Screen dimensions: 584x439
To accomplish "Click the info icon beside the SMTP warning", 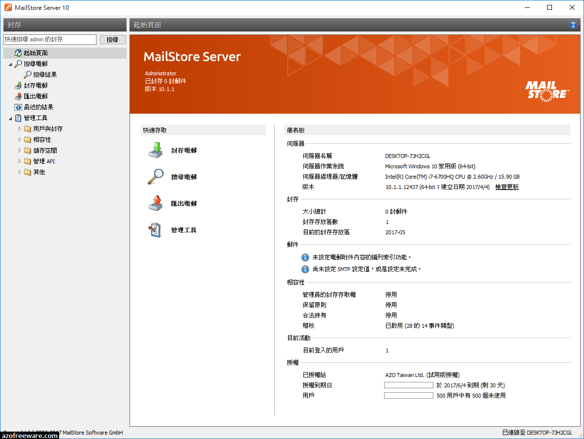I will [x=304, y=269].
